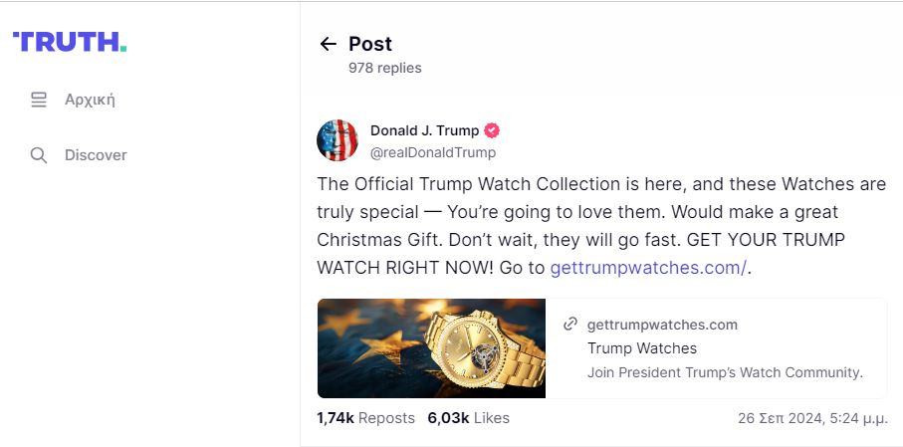The width and height of the screenshot is (903, 447).
Task: Follow the gettrumpwatches.com/ link in post text
Action: click(647, 268)
